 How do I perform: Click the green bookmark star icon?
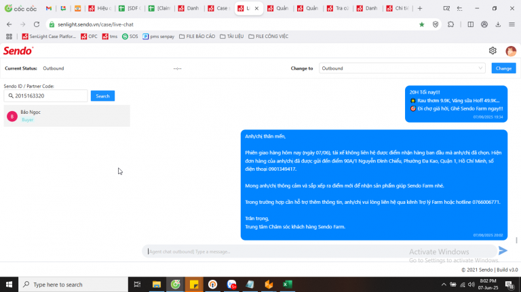422,24
